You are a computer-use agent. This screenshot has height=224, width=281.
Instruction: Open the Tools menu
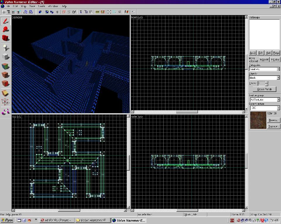tap(41, 6)
